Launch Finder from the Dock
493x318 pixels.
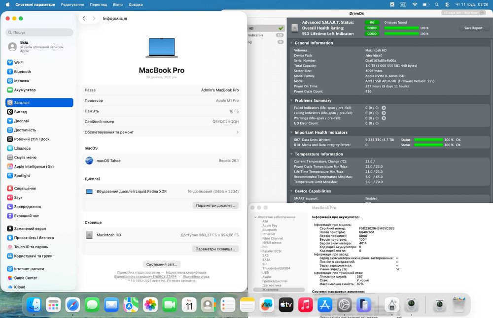(x=34, y=305)
